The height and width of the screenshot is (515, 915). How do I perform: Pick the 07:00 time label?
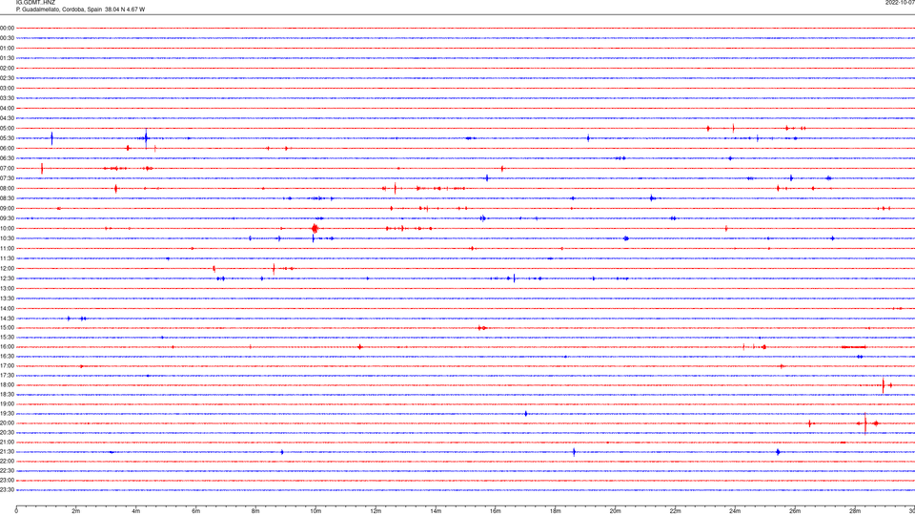[7, 168]
